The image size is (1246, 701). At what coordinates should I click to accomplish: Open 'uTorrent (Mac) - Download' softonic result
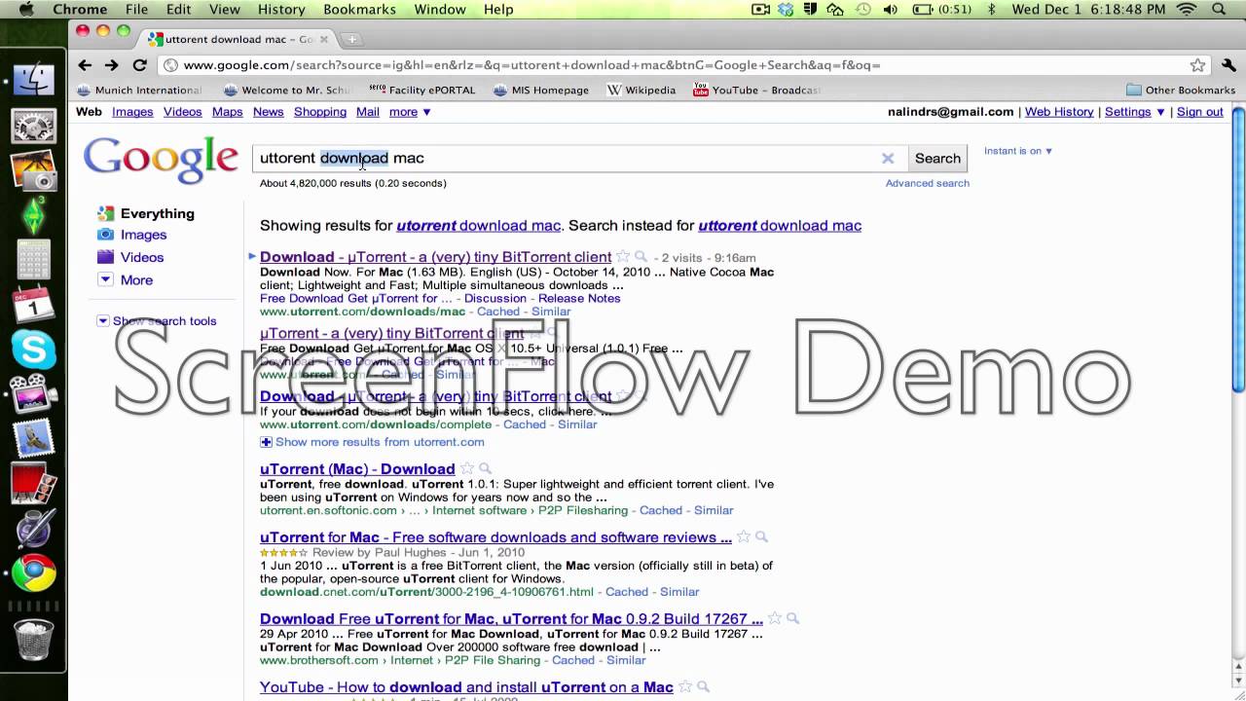357,469
